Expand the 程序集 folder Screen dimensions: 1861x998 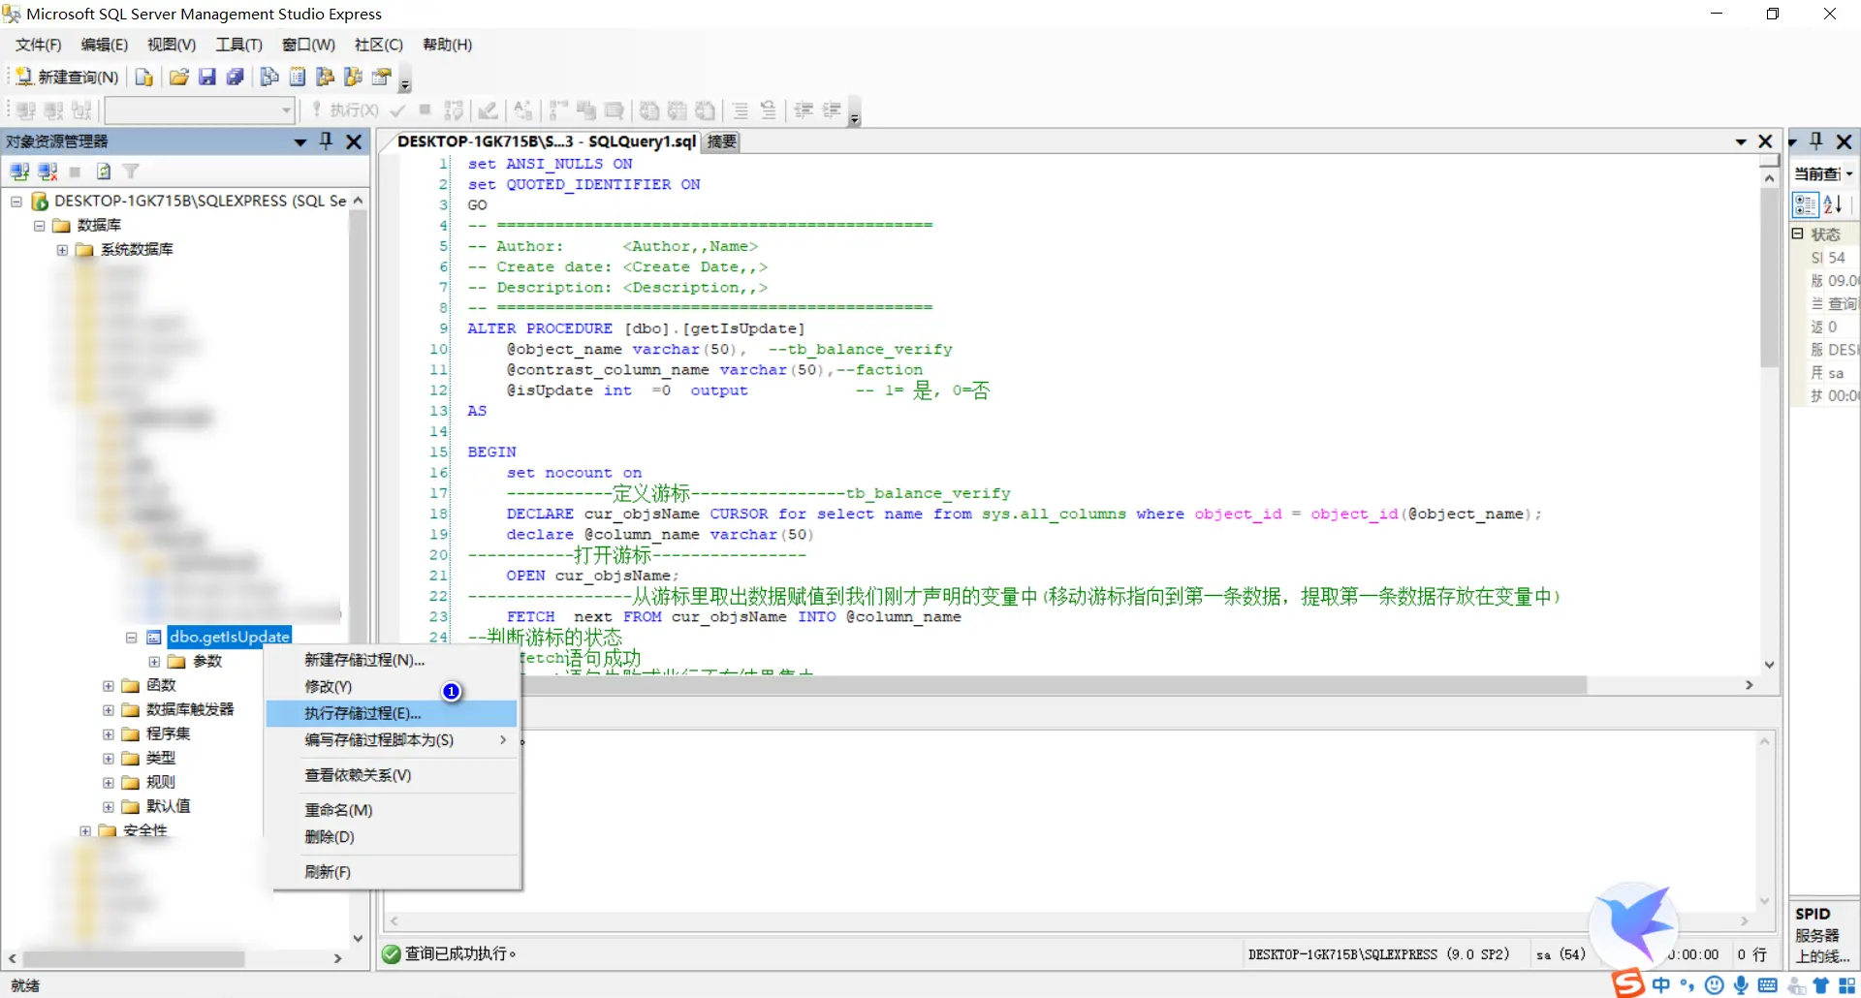pos(109,733)
